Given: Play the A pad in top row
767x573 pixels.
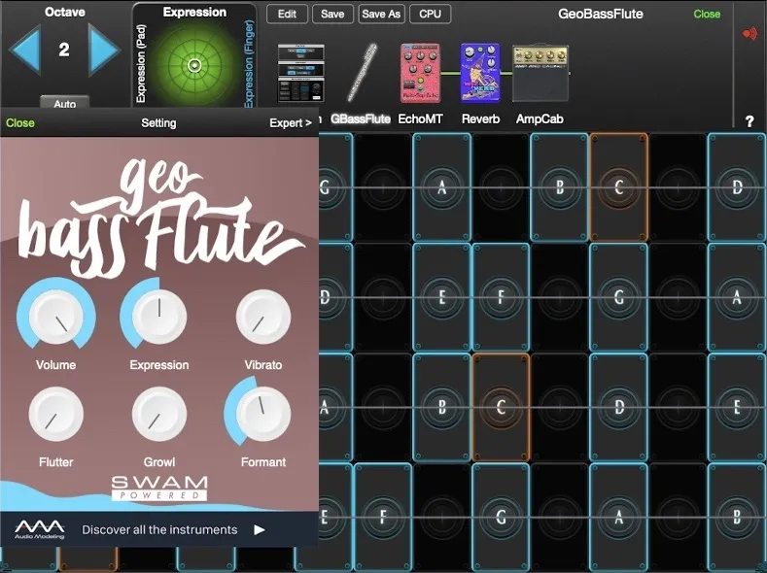Looking at the screenshot, I should point(441,187).
